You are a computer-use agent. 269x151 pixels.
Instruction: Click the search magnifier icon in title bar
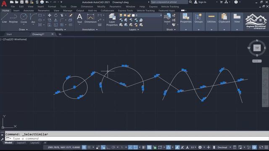(x=190, y=2)
